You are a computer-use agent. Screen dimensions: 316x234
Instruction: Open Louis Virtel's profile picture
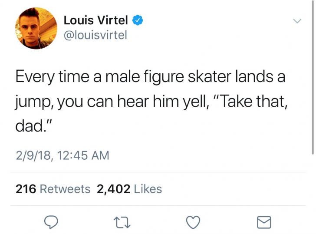tap(37, 29)
